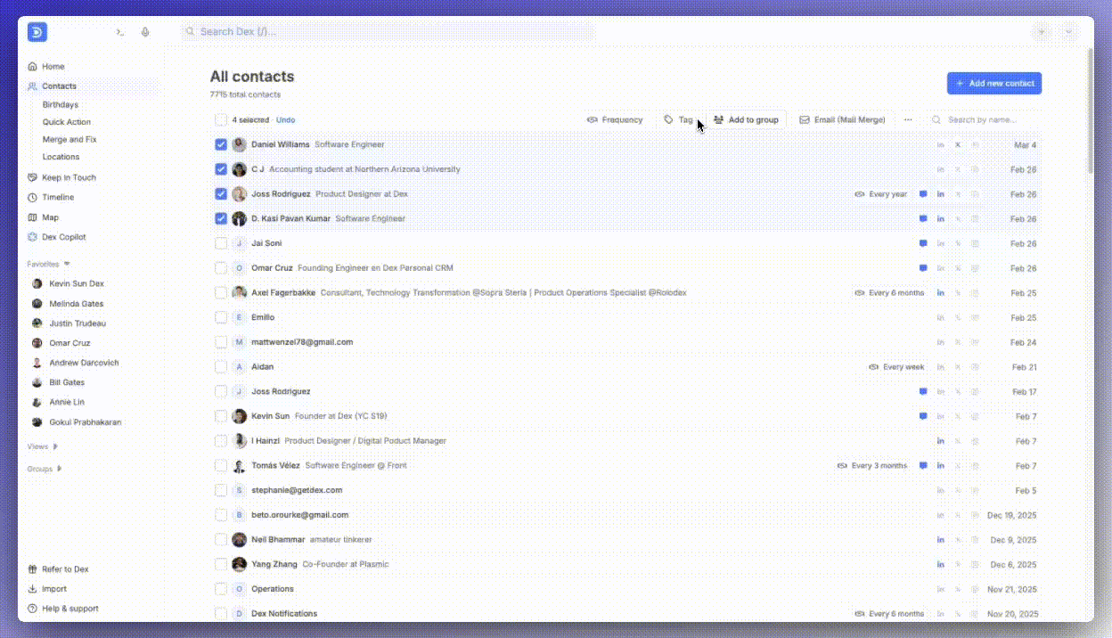Open Daniel Williams' LinkedIn profile icon

tap(940, 144)
